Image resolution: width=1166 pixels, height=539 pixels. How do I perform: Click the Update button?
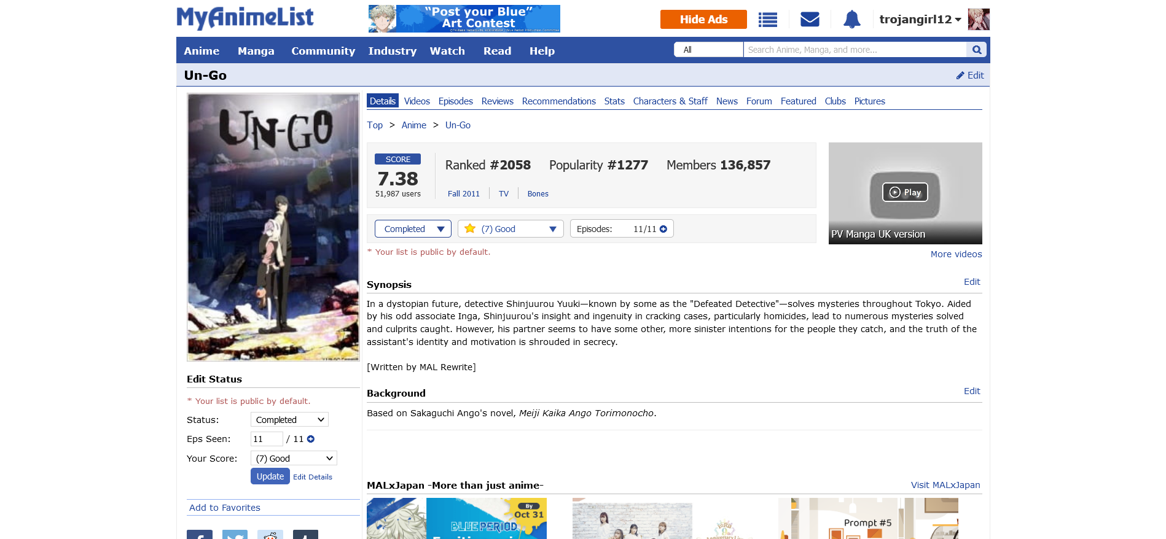pos(270,476)
